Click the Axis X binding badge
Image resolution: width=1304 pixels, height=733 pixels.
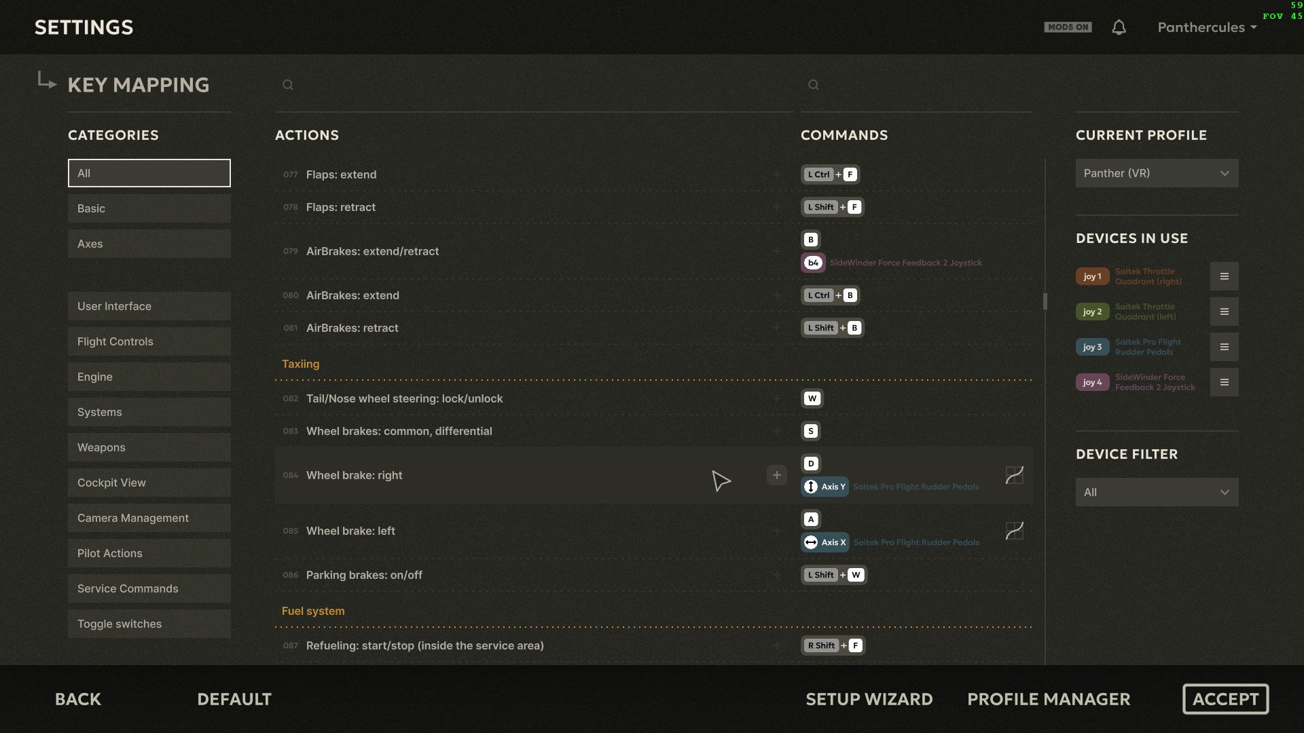tap(825, 542)
